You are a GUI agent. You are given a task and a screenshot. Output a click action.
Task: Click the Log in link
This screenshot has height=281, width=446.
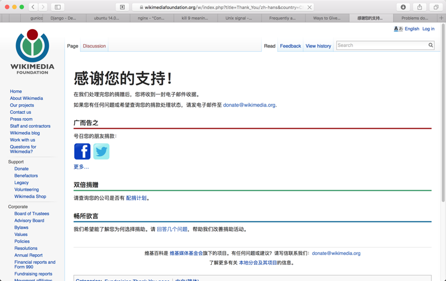(x=428, y=29)
